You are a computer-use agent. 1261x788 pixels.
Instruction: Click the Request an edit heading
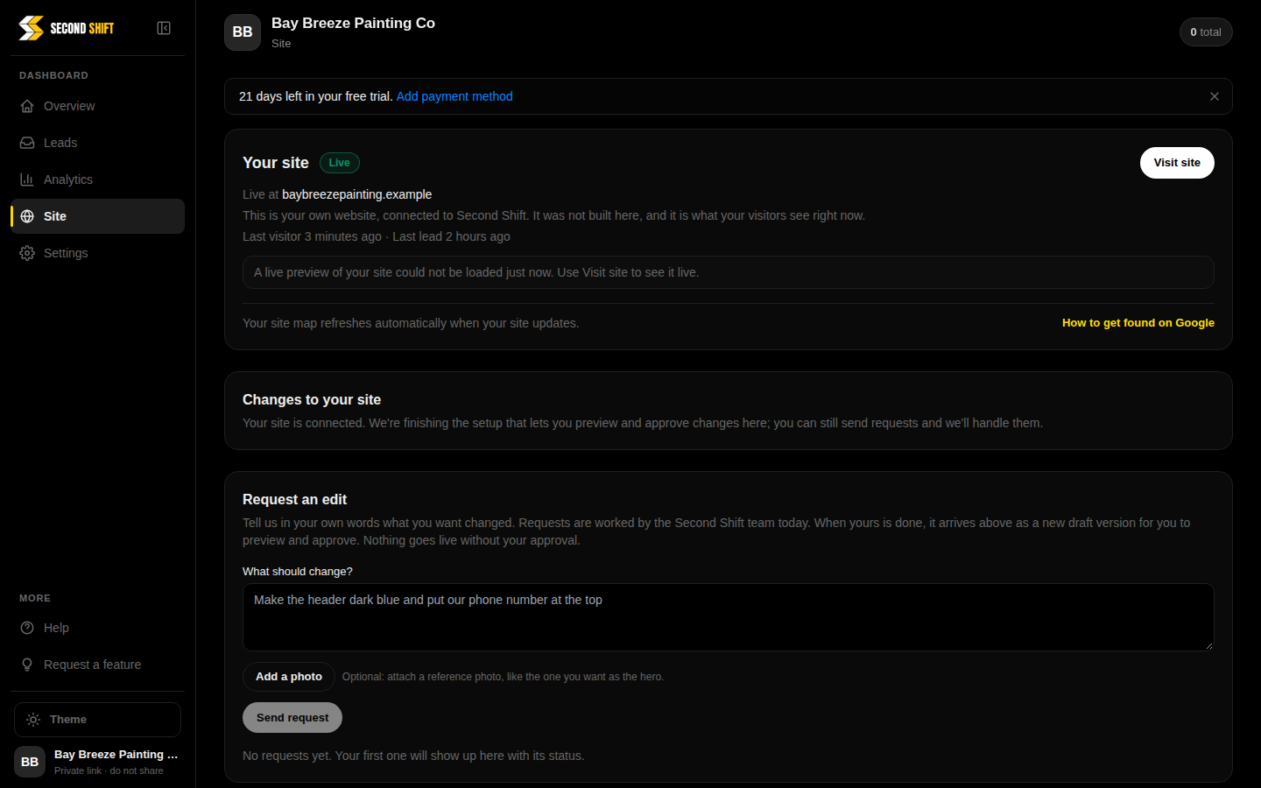pos(294,499)
